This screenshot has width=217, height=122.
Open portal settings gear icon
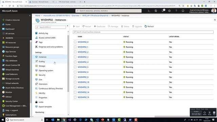coord(169,11)
